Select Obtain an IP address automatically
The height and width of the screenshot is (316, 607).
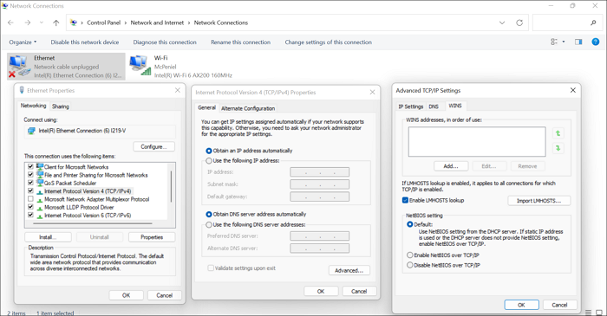209,151
